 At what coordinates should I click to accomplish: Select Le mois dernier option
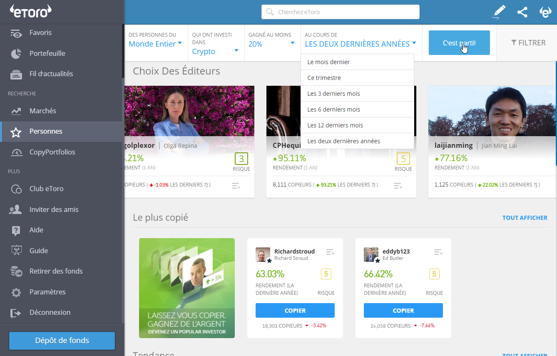(x=357, y=62)
